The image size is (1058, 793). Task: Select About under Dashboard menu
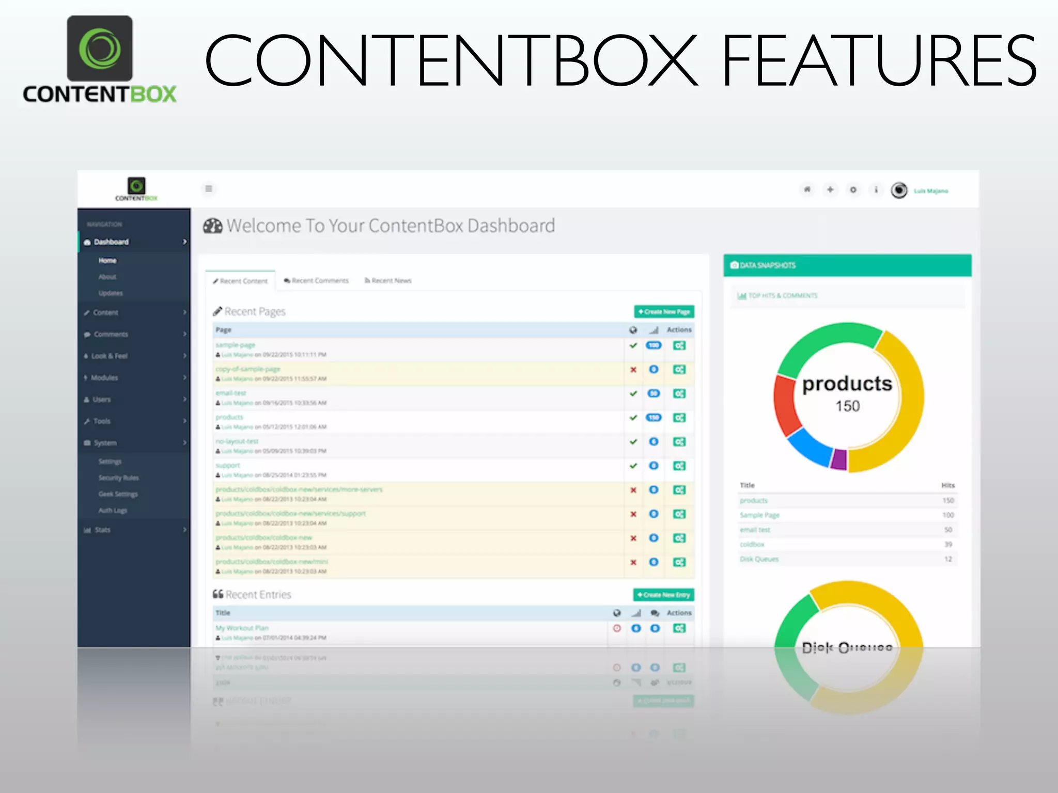(107, 277)
